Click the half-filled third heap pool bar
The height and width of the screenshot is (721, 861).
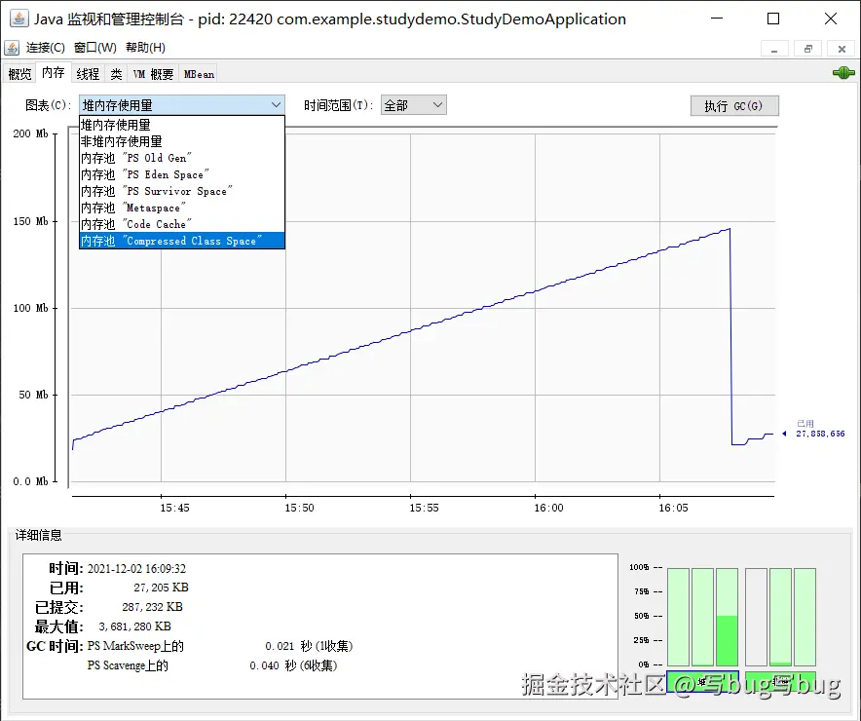(727, 617)
